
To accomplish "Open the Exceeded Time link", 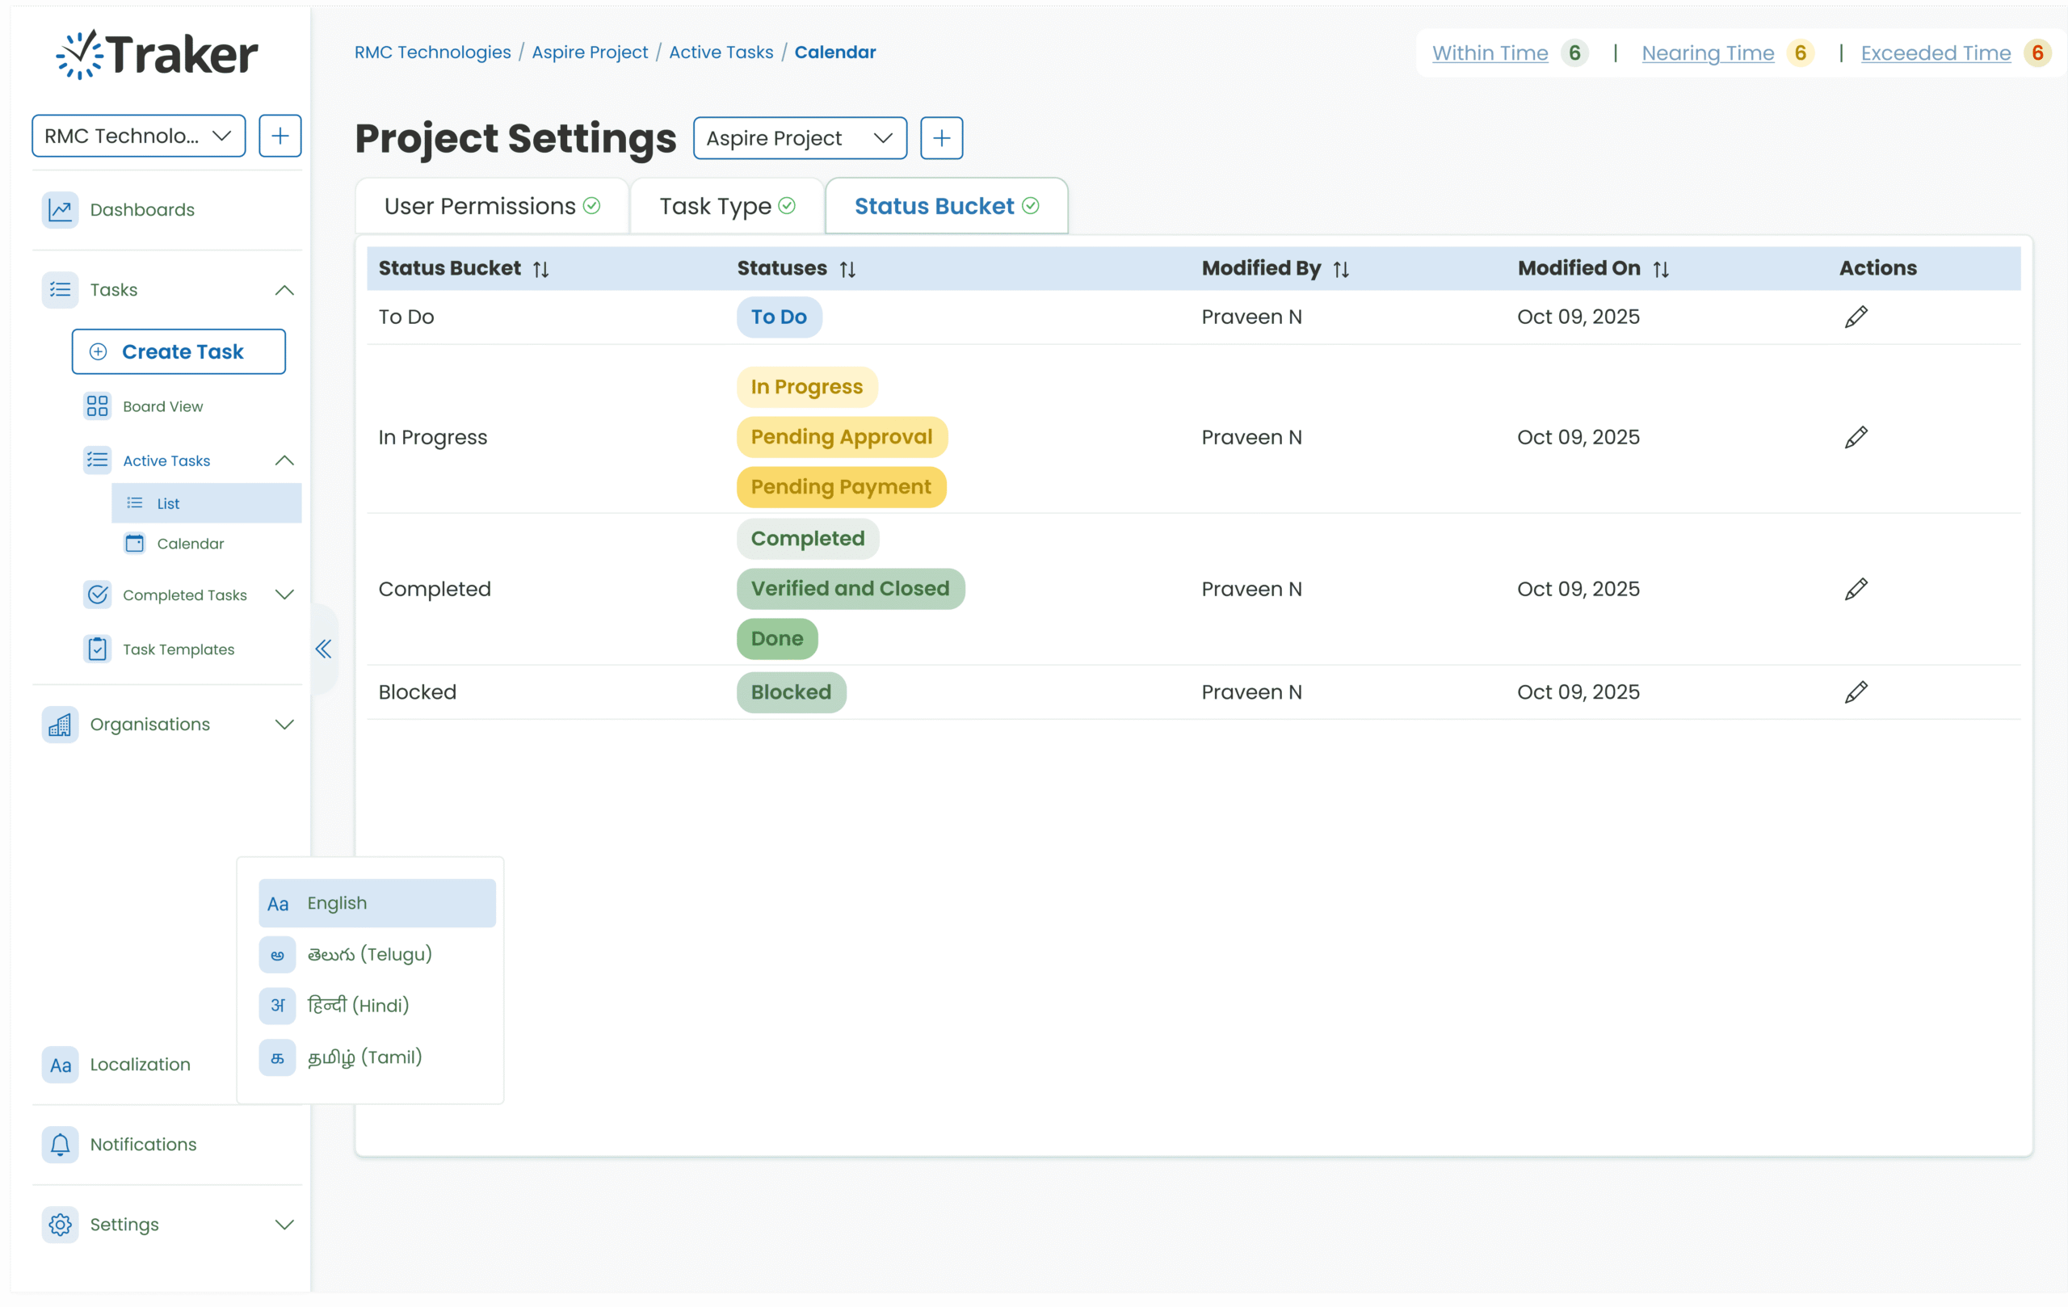I will tap(1935, 53).
